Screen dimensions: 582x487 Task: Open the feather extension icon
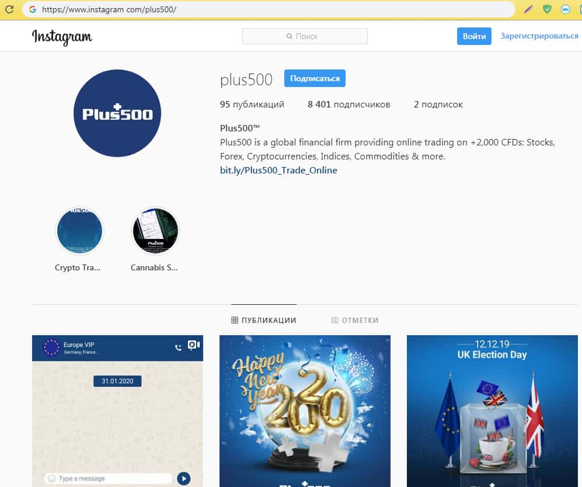(x=528, y=9)
